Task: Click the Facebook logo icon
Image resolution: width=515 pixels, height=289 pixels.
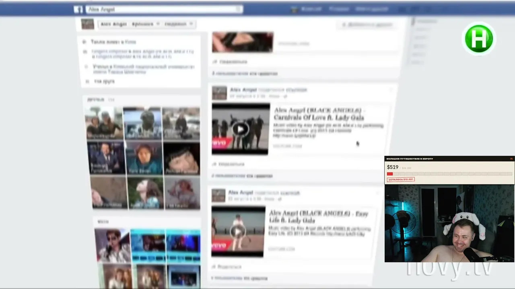Action: pos(78,10)
